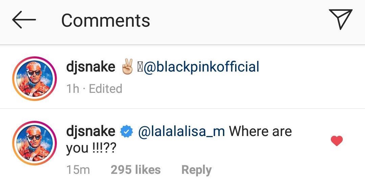The width and height of the screenshot is (365, 189).
Task: Click the 1h caption timestamp
Action: 73,88
